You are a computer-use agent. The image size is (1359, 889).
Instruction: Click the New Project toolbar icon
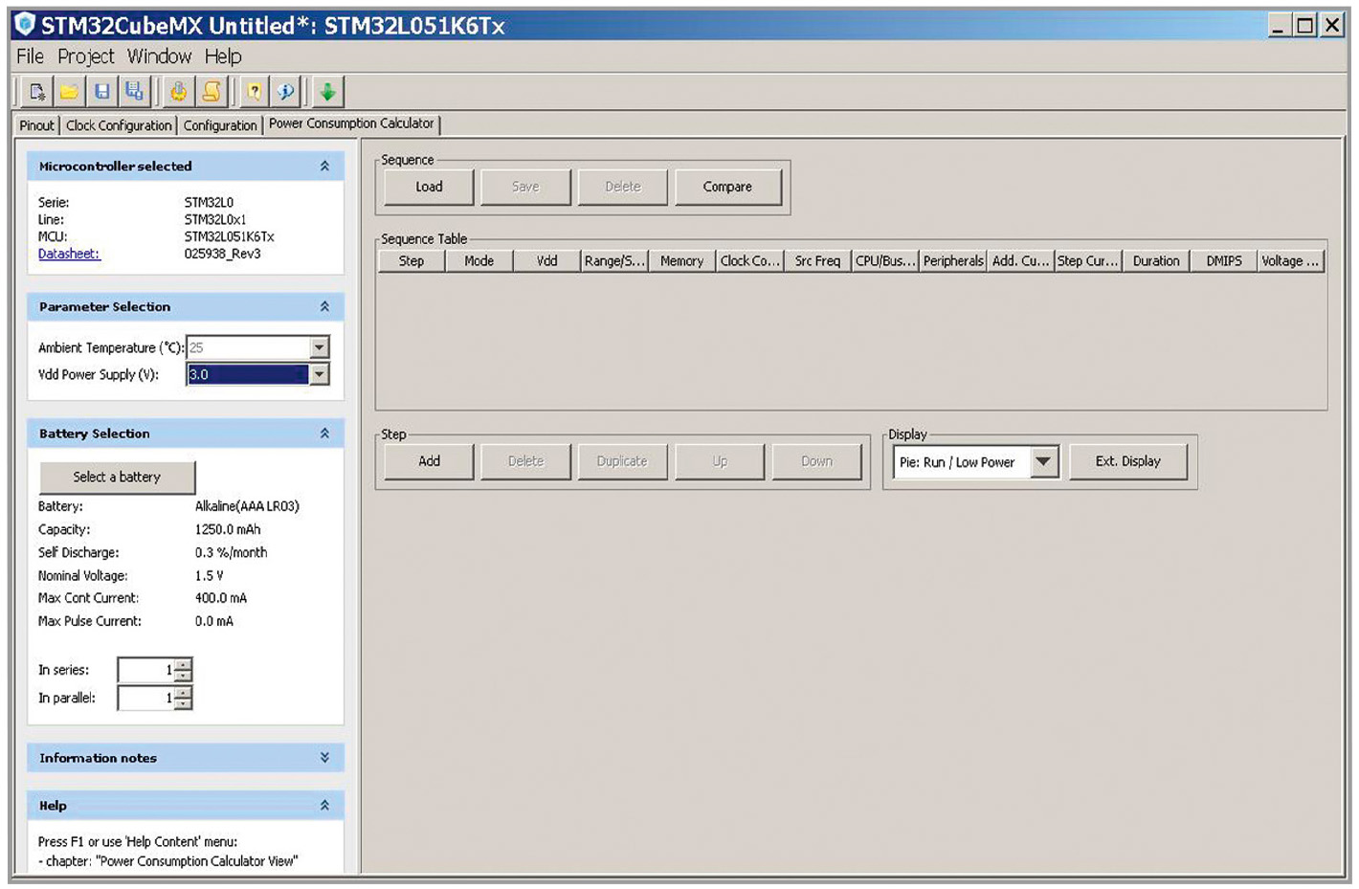(x=37, y=92)
